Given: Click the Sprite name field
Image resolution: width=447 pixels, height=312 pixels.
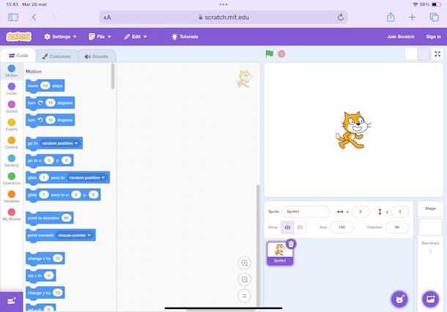Looking at the screenshot, I should [306, 212].
